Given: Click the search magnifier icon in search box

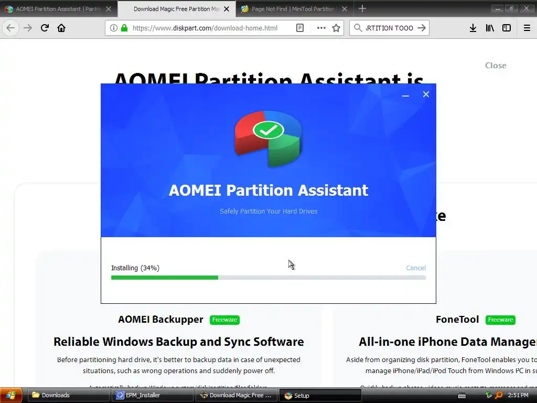Looking at the screenshot, I should (358, 28).
